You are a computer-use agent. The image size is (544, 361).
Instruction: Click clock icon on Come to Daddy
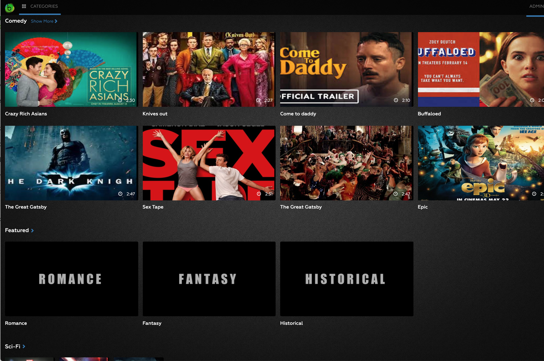click(x=396, y=100)
